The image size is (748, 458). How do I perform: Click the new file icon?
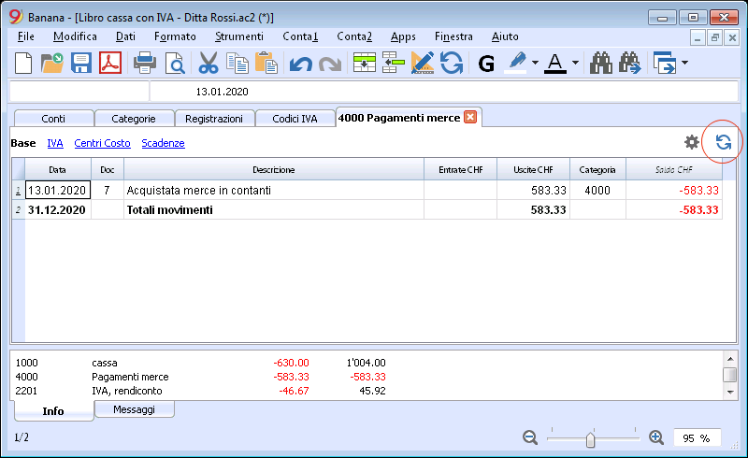pyautogui.click(x=23, y=63)
